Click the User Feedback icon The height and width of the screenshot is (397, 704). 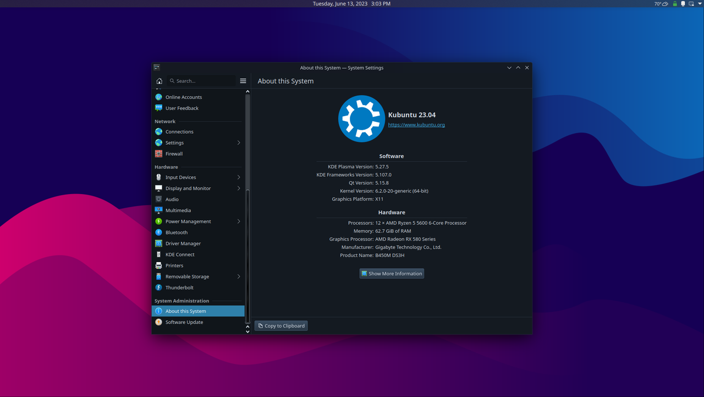pyautogui.click(x=158, y=108)
